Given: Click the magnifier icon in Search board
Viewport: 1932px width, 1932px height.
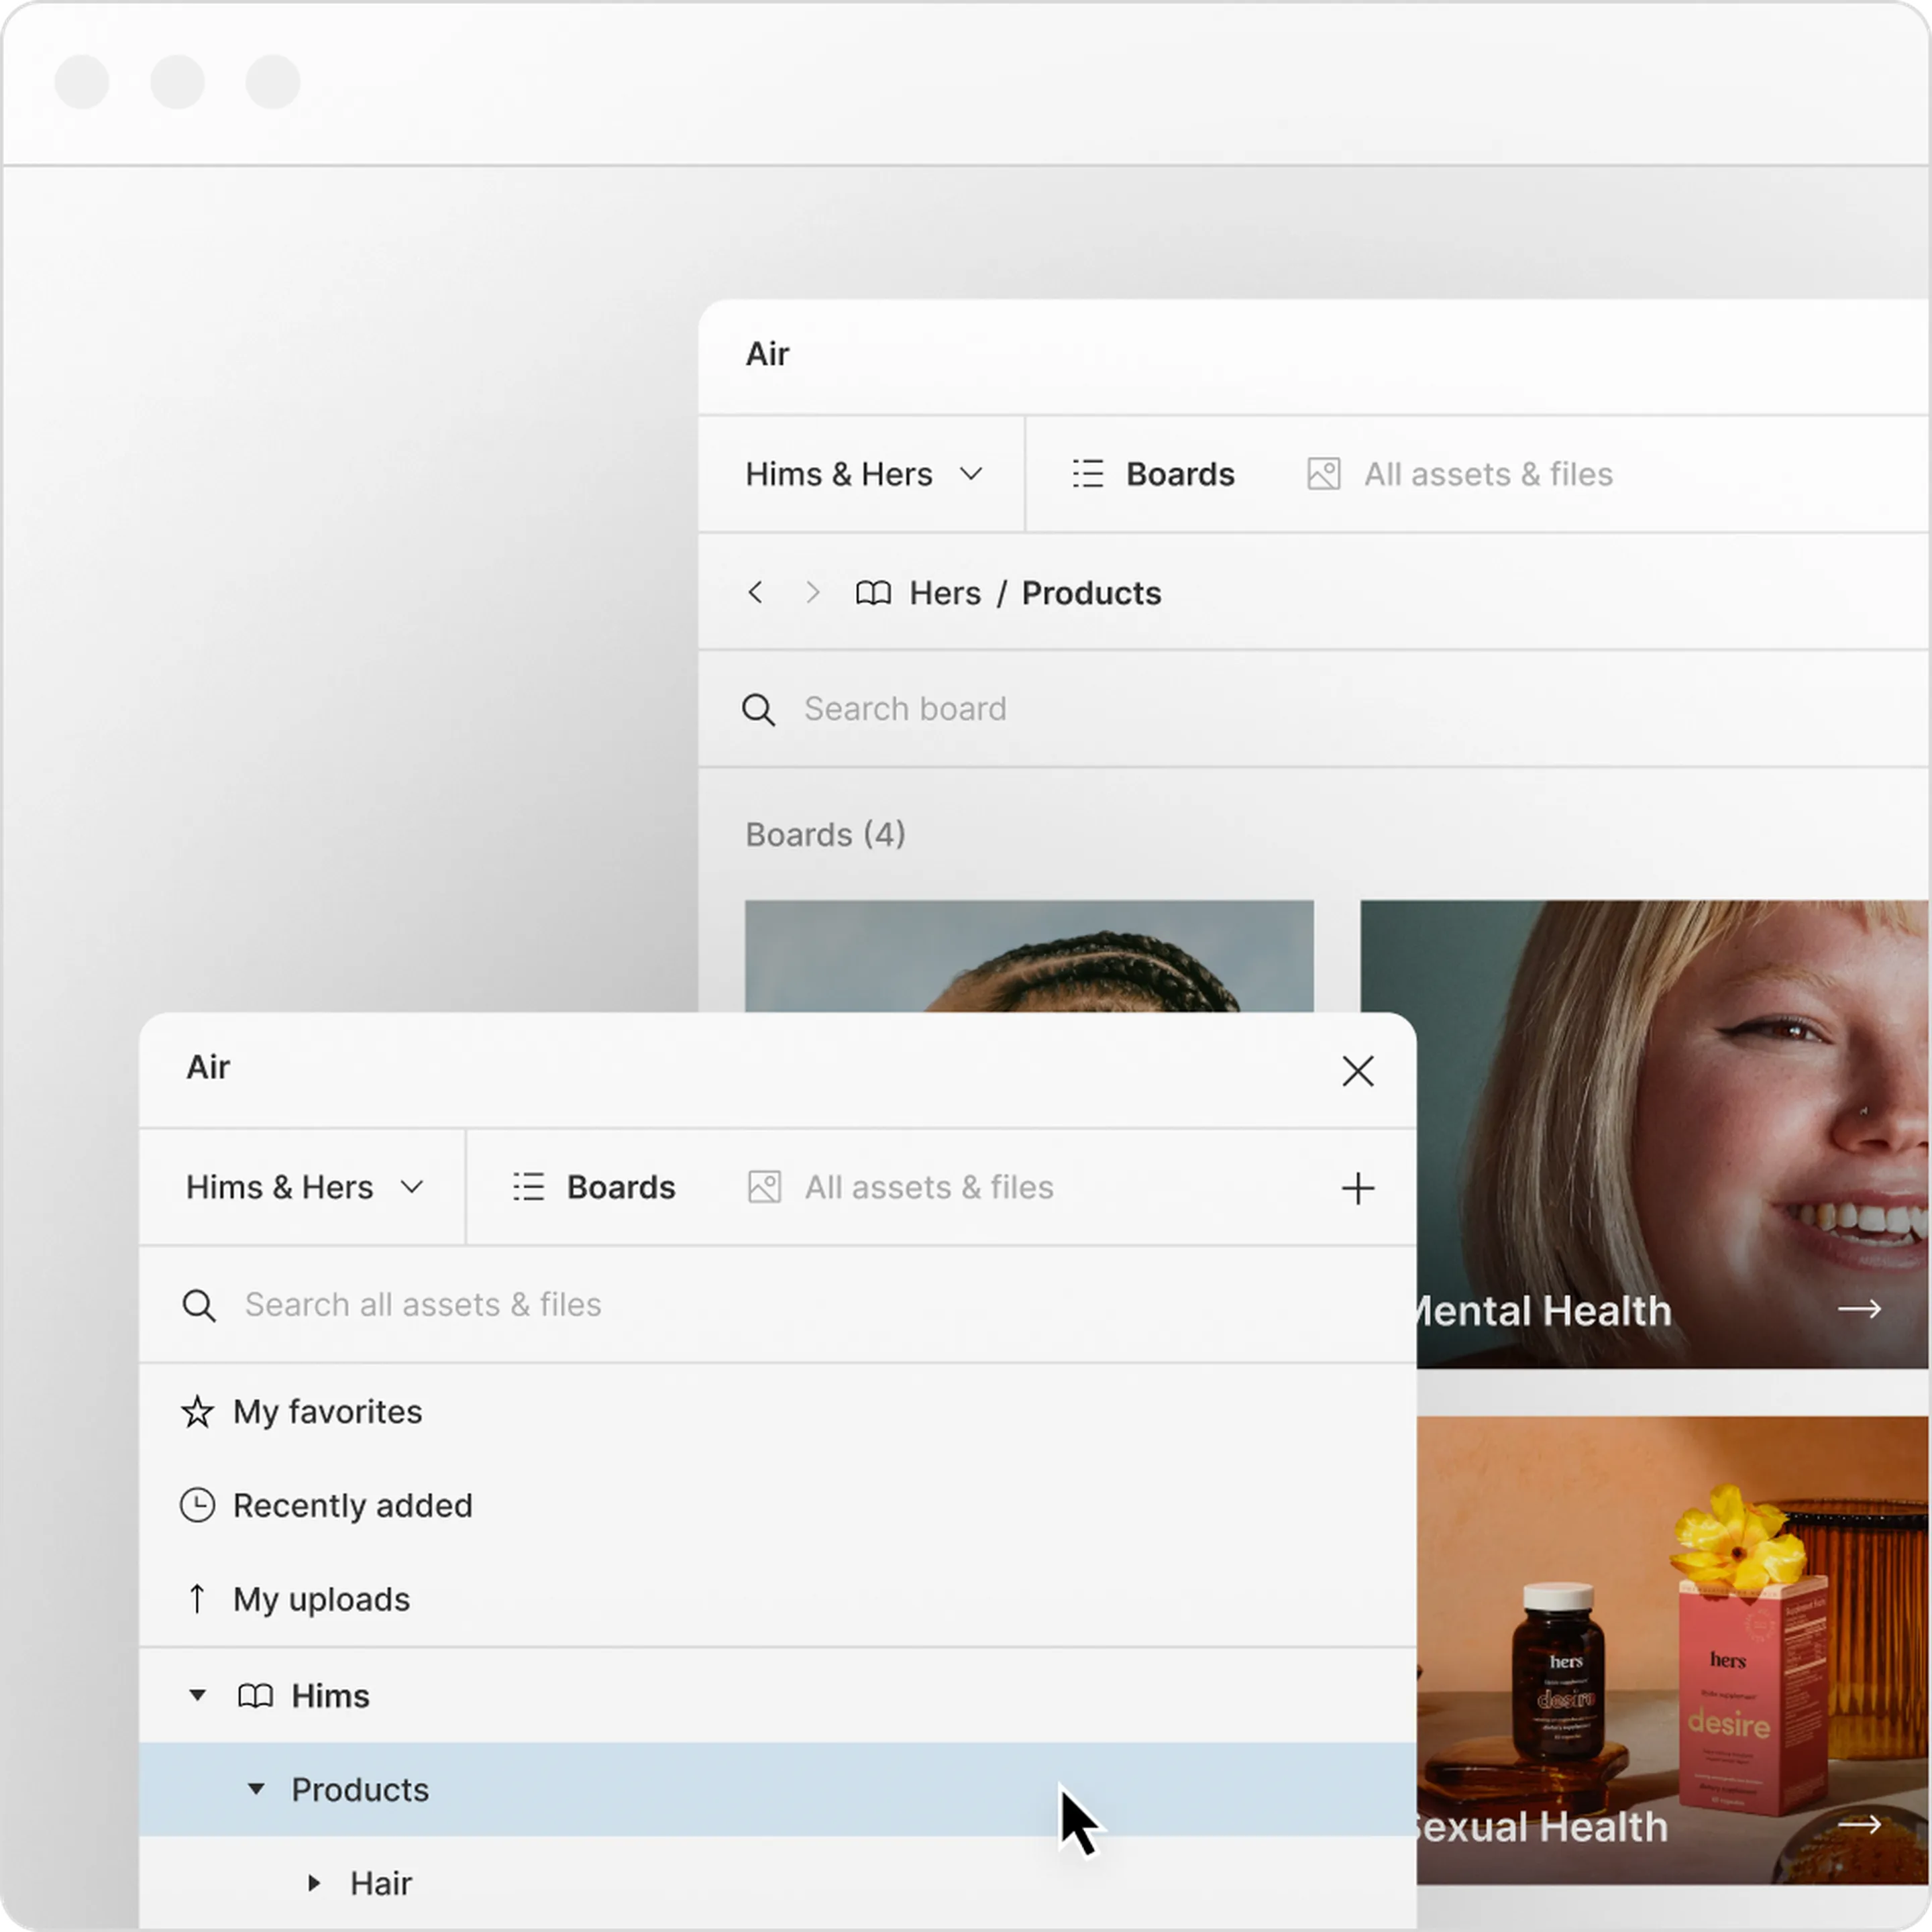Looking at the screenshot, I should coord(758,710).
